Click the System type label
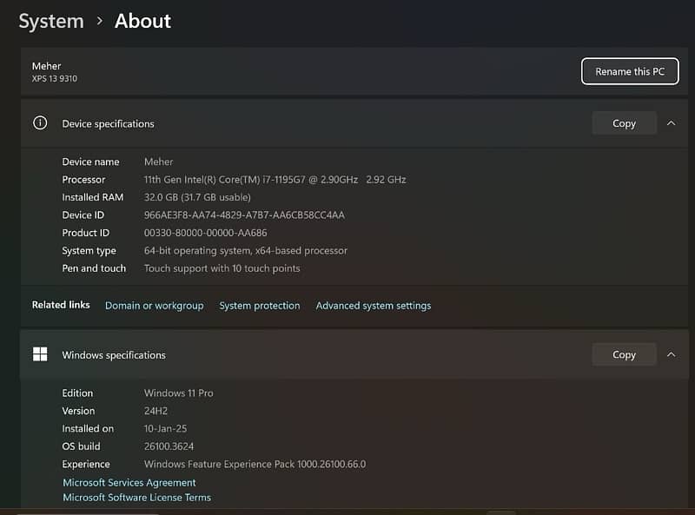 point(89,250)
